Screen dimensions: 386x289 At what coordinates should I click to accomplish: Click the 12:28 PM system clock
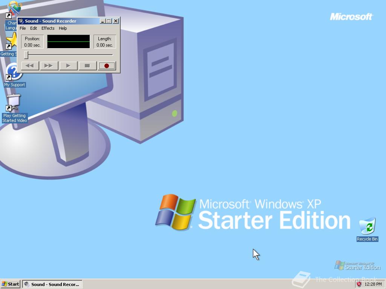(373, 284)
